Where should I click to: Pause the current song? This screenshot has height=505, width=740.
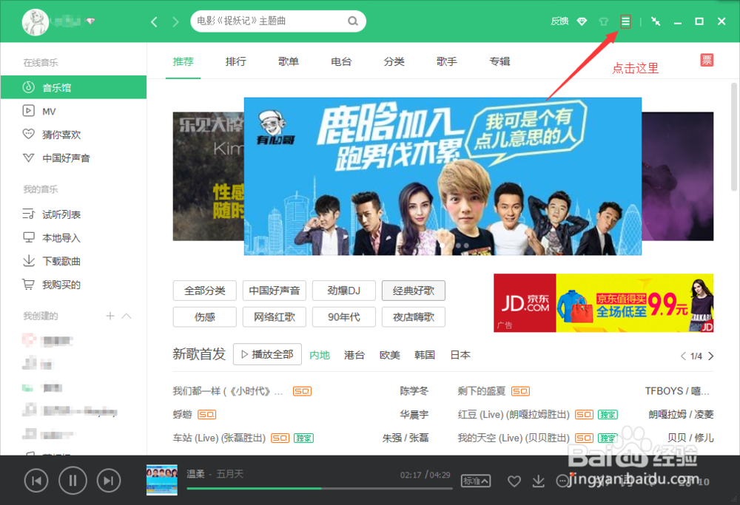73,481
